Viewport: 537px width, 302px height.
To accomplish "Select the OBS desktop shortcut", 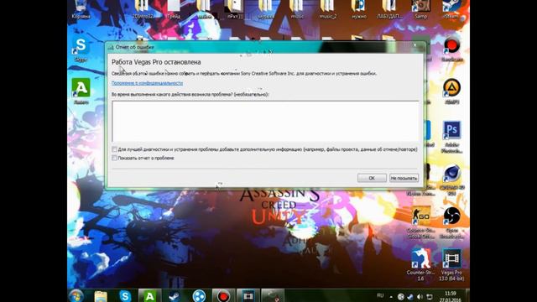I will 451,221.
